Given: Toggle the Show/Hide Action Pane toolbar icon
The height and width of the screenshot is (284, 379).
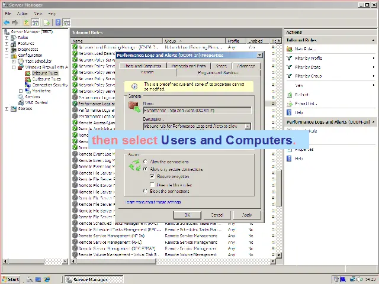Looking at the screenshot, I should pyautogui.click(x=66, y=22).
